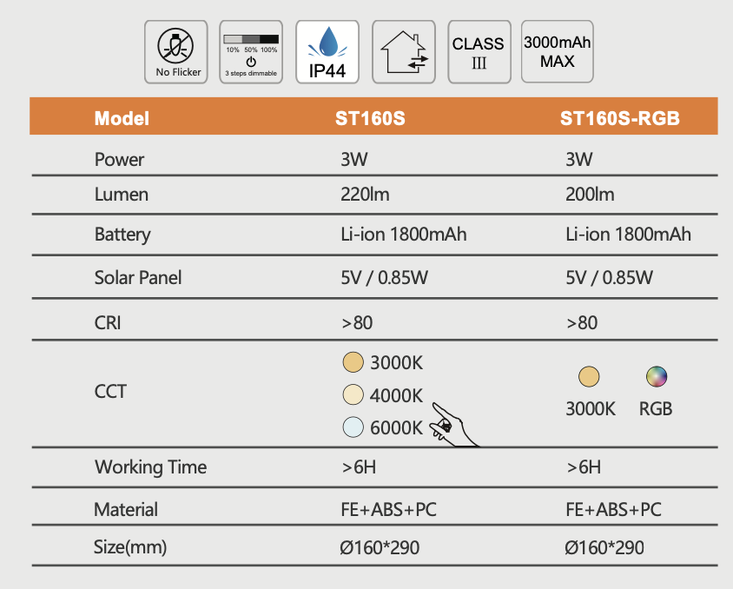Choose the 4000K color temperature swatch
This screenshot has height=589, width=733.
pyautogui.click(x=352, y=394)
